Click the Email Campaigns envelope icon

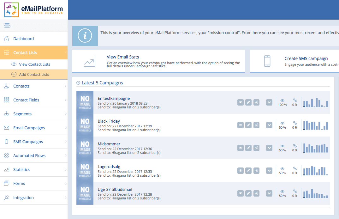pos(7,128)
